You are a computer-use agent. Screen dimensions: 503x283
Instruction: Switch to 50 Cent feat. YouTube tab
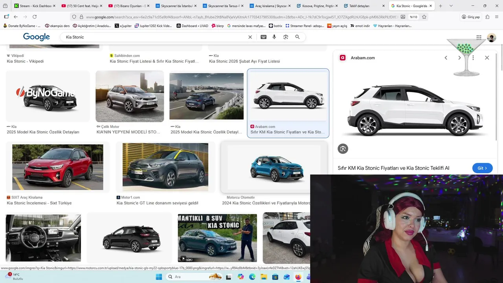(82, 6)
